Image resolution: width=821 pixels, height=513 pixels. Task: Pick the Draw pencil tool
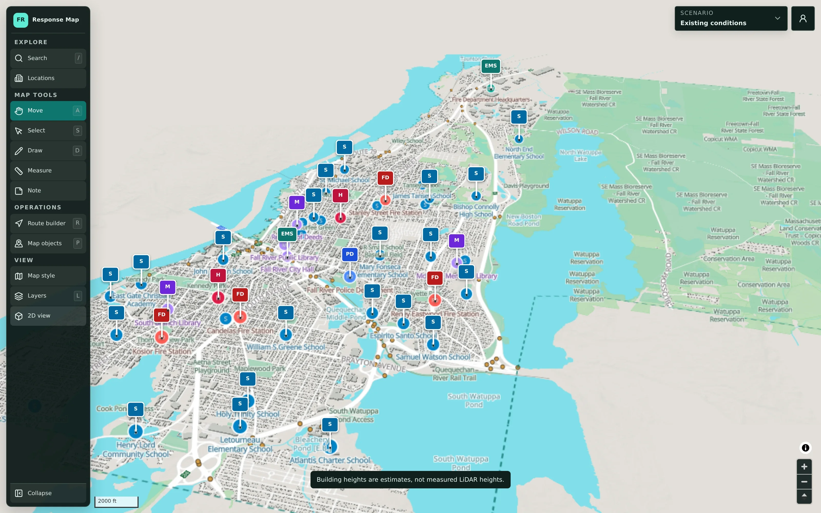click(x=48, y=151)
